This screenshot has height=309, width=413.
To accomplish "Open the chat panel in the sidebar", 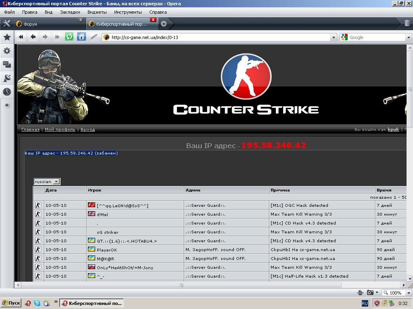I will tap(7, 64).
